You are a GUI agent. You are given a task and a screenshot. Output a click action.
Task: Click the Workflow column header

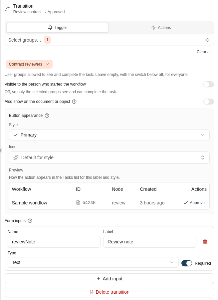pyautogui.click(x=21, y=189)
